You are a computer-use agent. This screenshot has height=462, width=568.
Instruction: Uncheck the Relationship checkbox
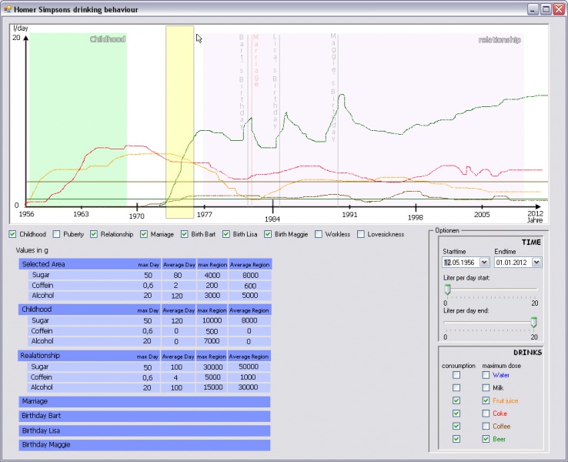point(94,234)
